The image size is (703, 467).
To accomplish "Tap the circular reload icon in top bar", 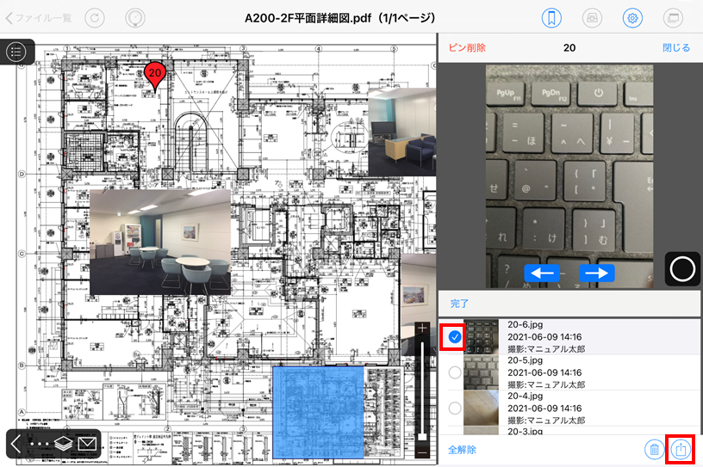I will click(95, 18).
